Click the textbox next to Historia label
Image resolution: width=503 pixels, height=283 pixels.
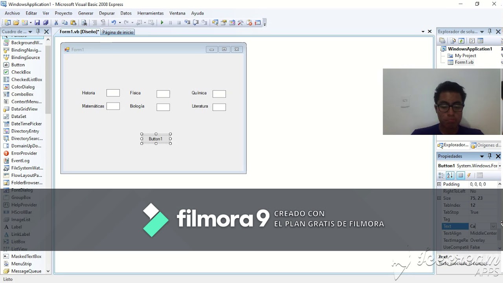click(113, 93)
